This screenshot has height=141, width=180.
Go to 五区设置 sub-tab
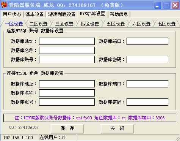(x=116, y=24)
